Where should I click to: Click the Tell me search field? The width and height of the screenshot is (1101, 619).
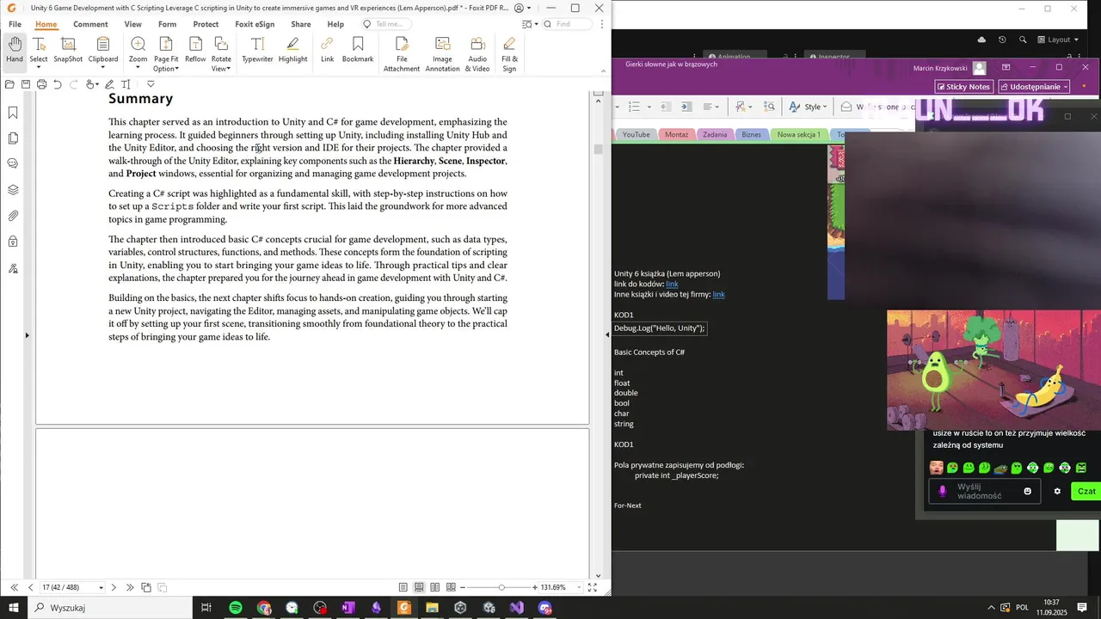click(x=384, y=24)
